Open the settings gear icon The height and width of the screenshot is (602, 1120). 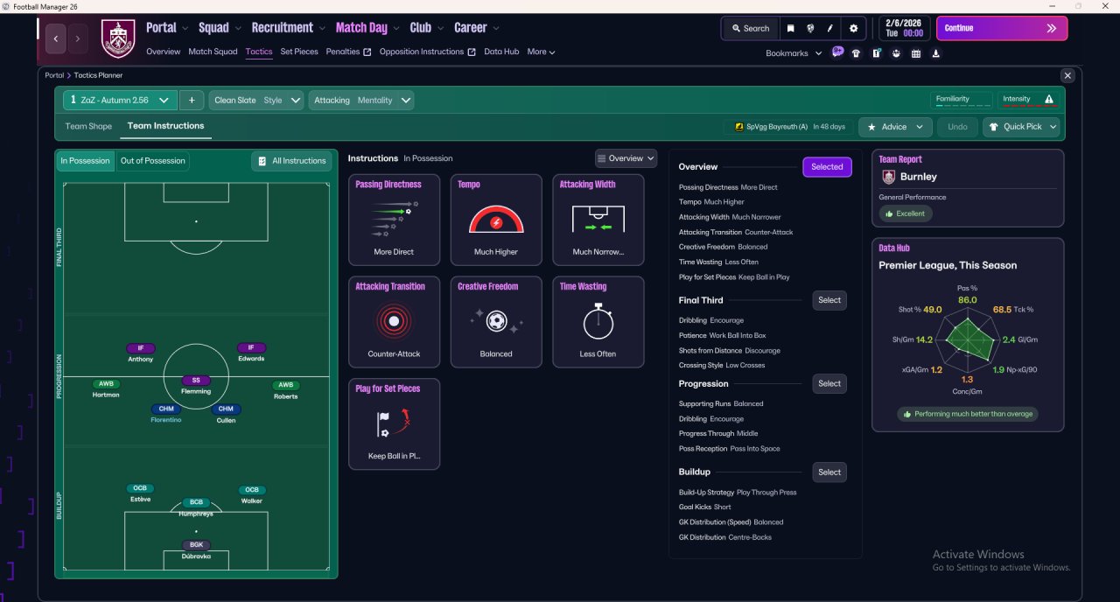[854, 28]
